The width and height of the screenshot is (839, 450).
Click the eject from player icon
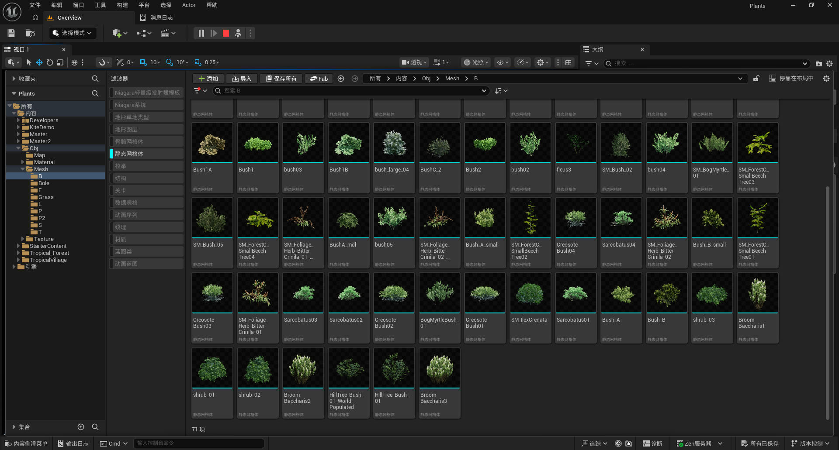(x=238, y=33)
